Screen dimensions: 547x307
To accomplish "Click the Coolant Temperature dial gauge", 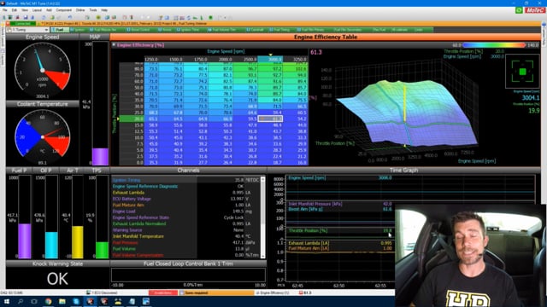I will [x=42, y=137].
